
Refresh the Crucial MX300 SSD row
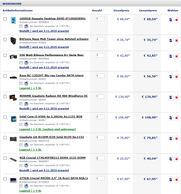(x=171, y=180)
